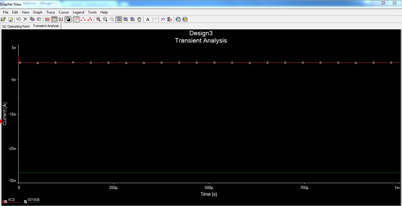
Task: Uncheck the I(D1[ID]) trace checkbox
Action: click(25, 202)
